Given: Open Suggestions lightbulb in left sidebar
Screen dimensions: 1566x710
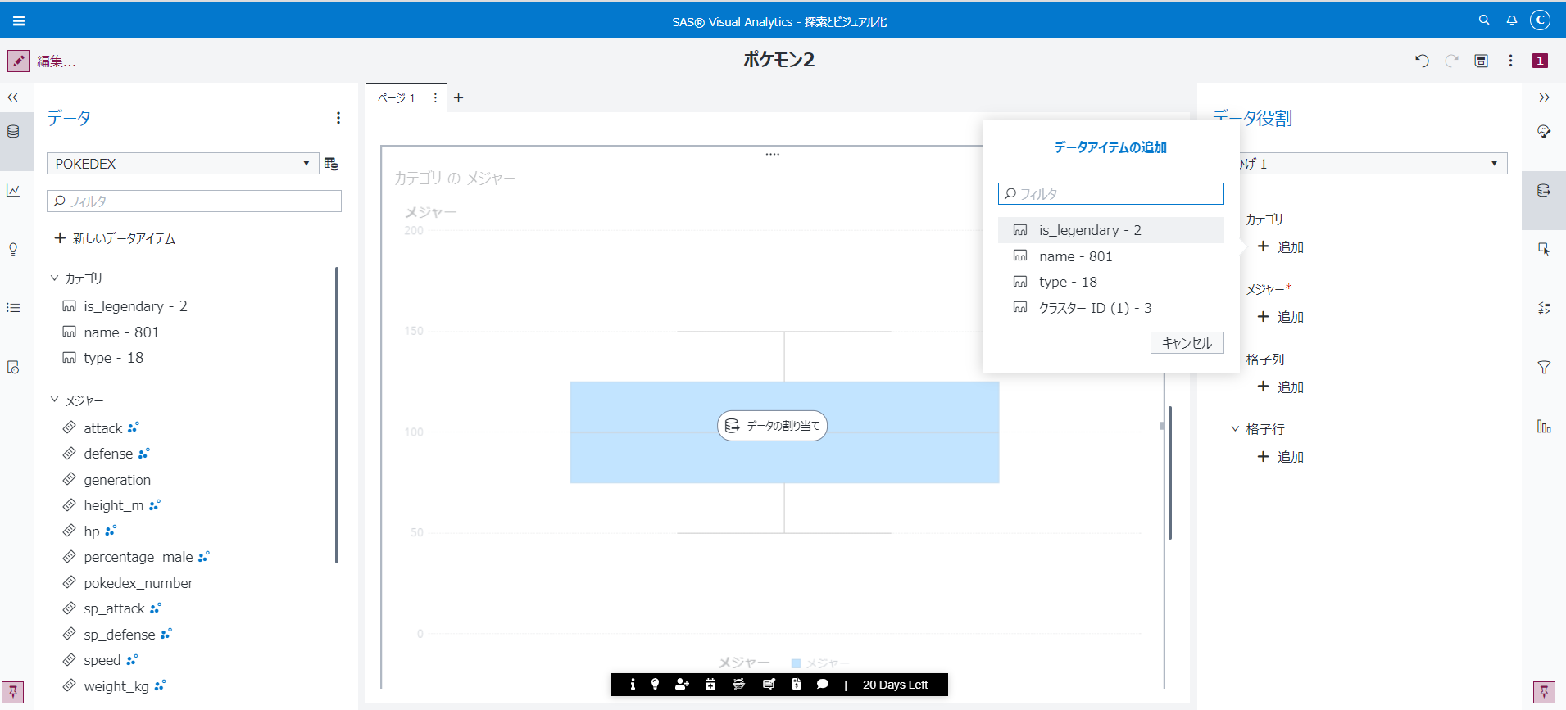Looking at the screenshot, I should click(x=13, y=250).
